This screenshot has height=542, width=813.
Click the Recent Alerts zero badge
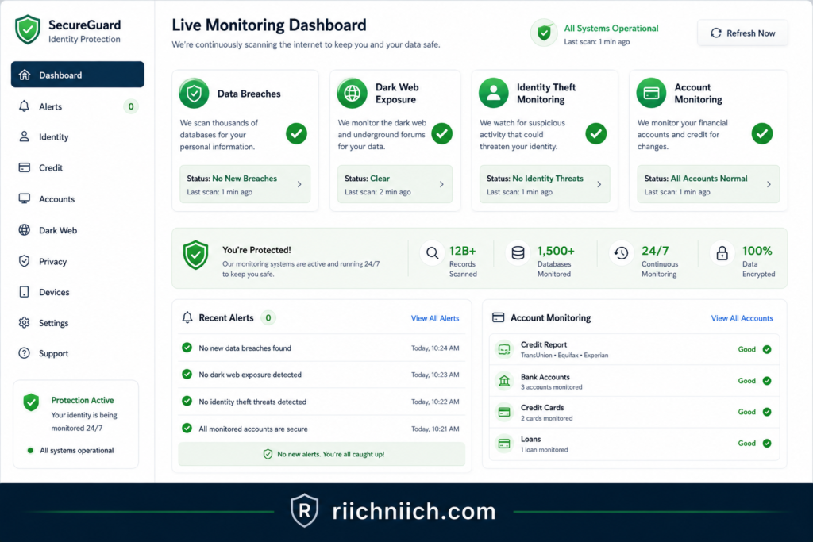(268, 317)
